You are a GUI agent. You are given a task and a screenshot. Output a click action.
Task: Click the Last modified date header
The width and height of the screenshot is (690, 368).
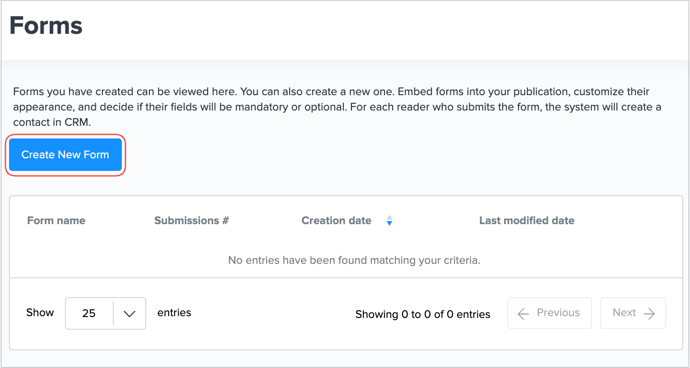527,221
